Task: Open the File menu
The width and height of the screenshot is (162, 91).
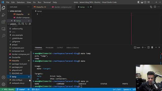Action: click(8, 2)
